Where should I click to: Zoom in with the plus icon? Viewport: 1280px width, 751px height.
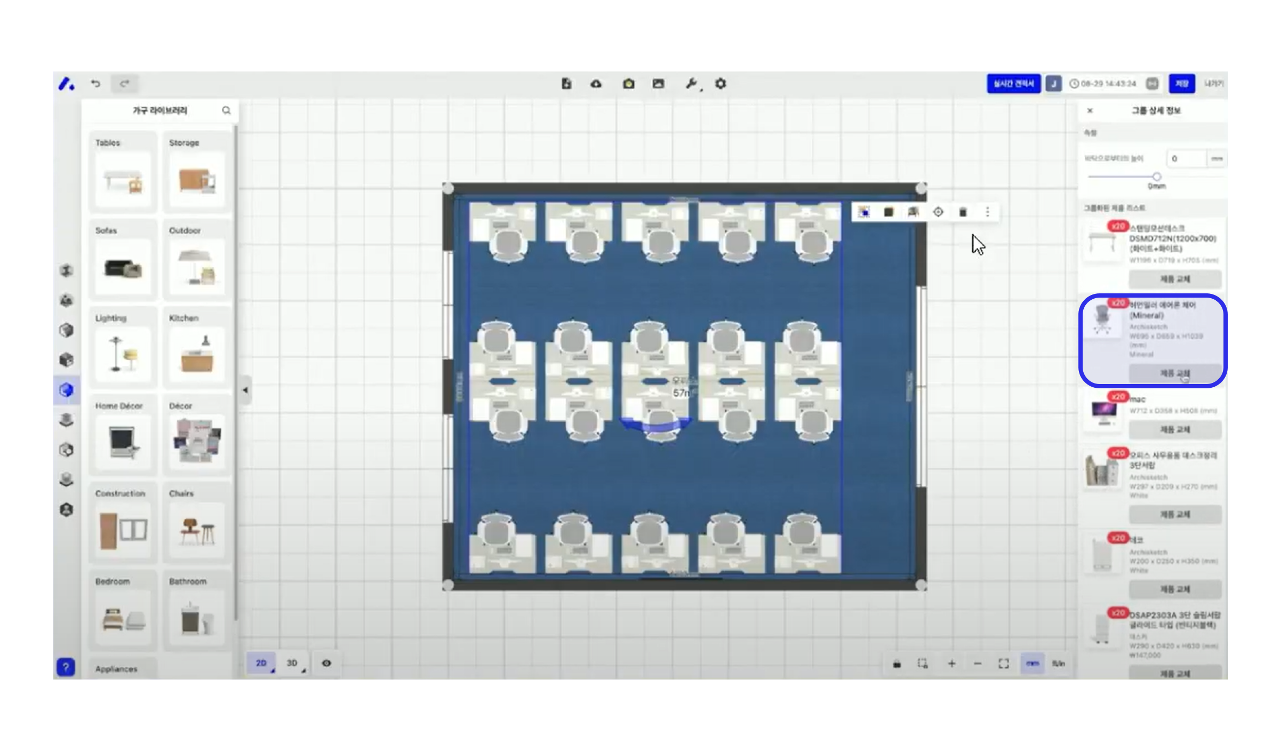(951, 664)
